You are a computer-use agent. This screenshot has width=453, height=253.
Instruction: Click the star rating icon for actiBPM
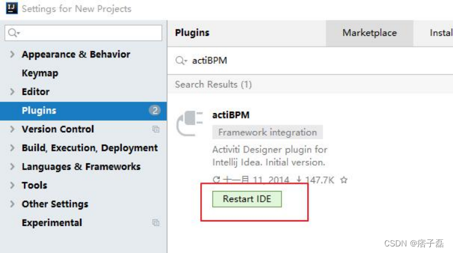pyautogui.click(x=344, y=179)
